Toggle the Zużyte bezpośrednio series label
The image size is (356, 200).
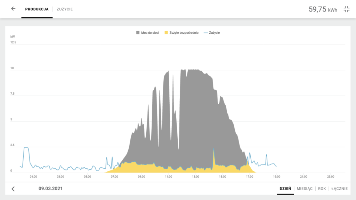[184, 33]
